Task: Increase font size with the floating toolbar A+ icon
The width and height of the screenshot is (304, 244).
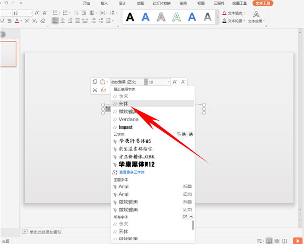Action: point(175,82)
